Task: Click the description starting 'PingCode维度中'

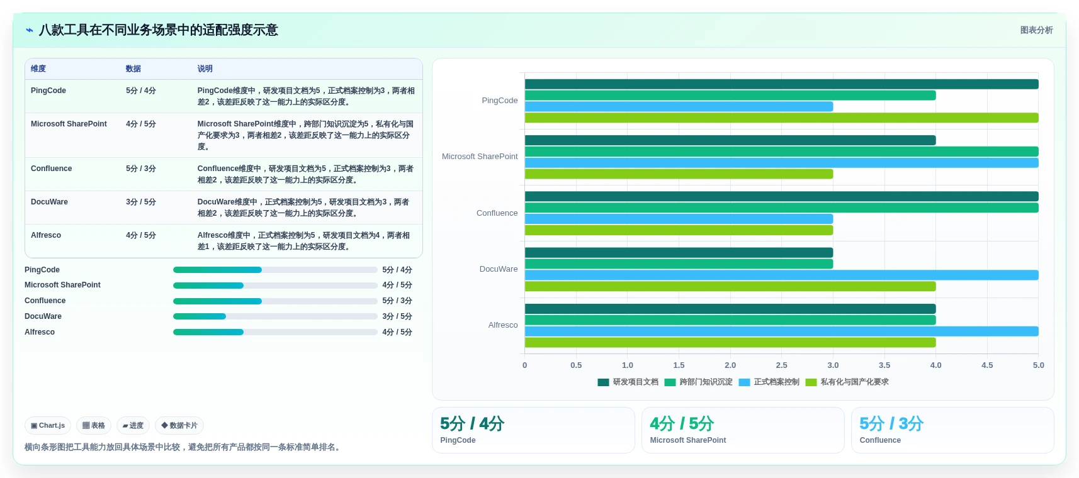Action: pos(306,96)
